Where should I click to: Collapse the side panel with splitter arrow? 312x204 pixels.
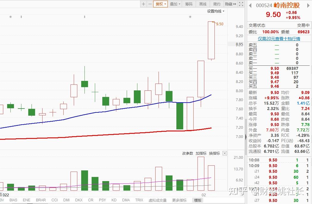[x=246, y=137]
